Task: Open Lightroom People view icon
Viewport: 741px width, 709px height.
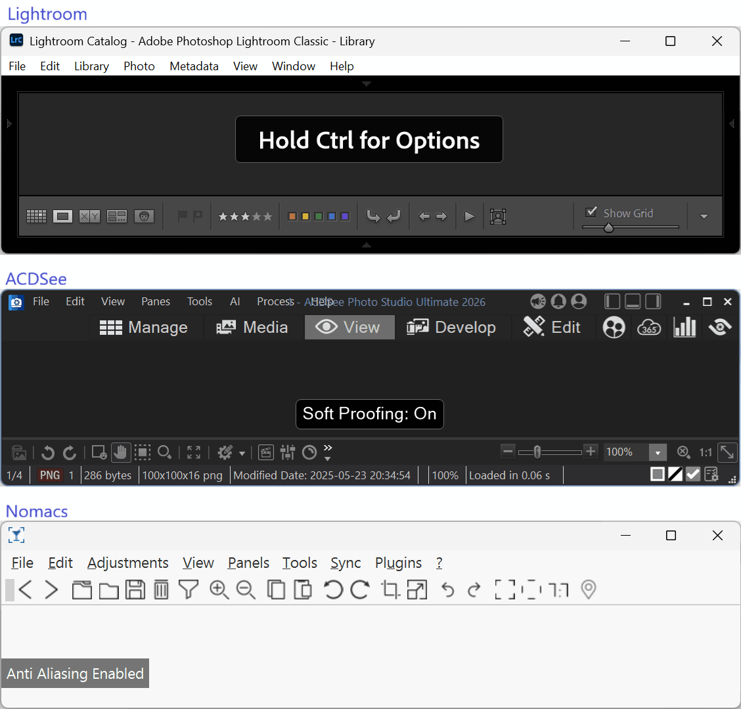Action: [144, 216]
